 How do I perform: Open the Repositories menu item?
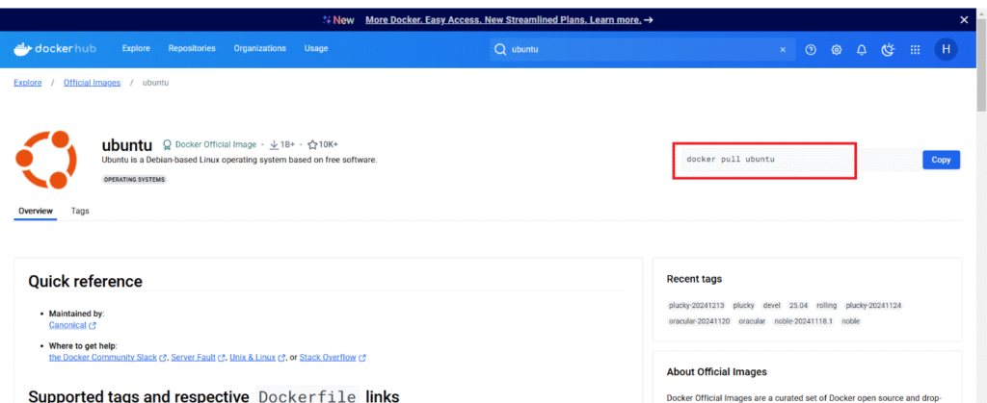[192, 48]
